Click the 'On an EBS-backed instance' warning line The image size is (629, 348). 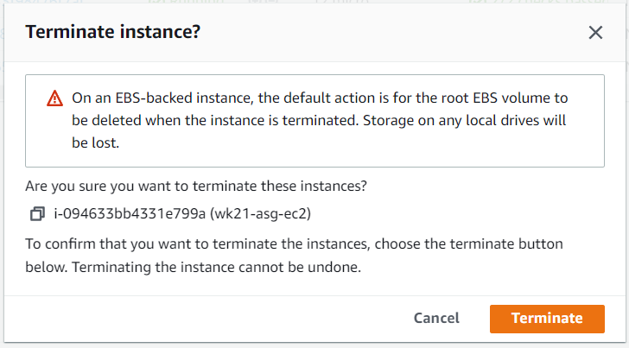[320, 98]
